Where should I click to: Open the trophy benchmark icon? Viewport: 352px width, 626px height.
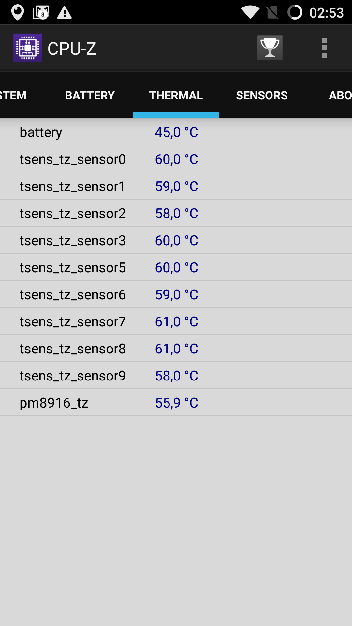click(270, 48)
